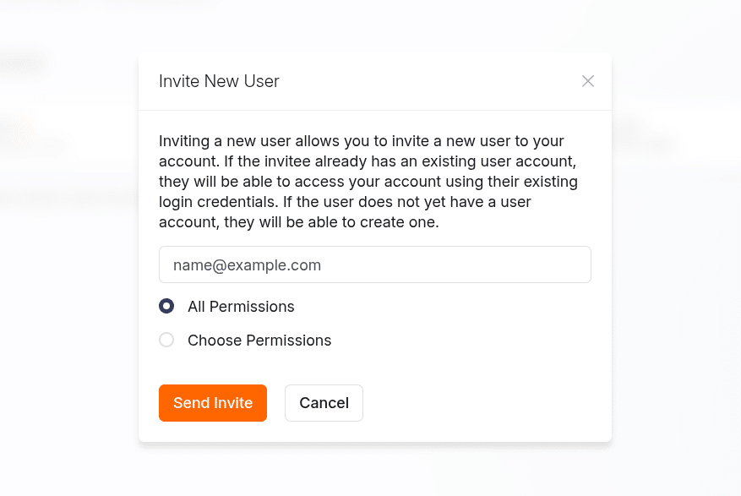Dismiss the dialog via the blurred backdrop
The height and width of the screenshot is (496, 741).
pos(68,338)
